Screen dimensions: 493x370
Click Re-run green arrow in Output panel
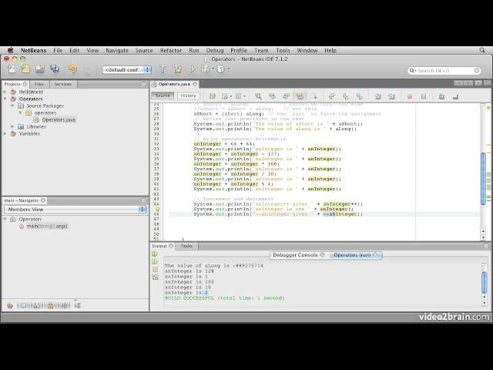[x=155, y=254]
